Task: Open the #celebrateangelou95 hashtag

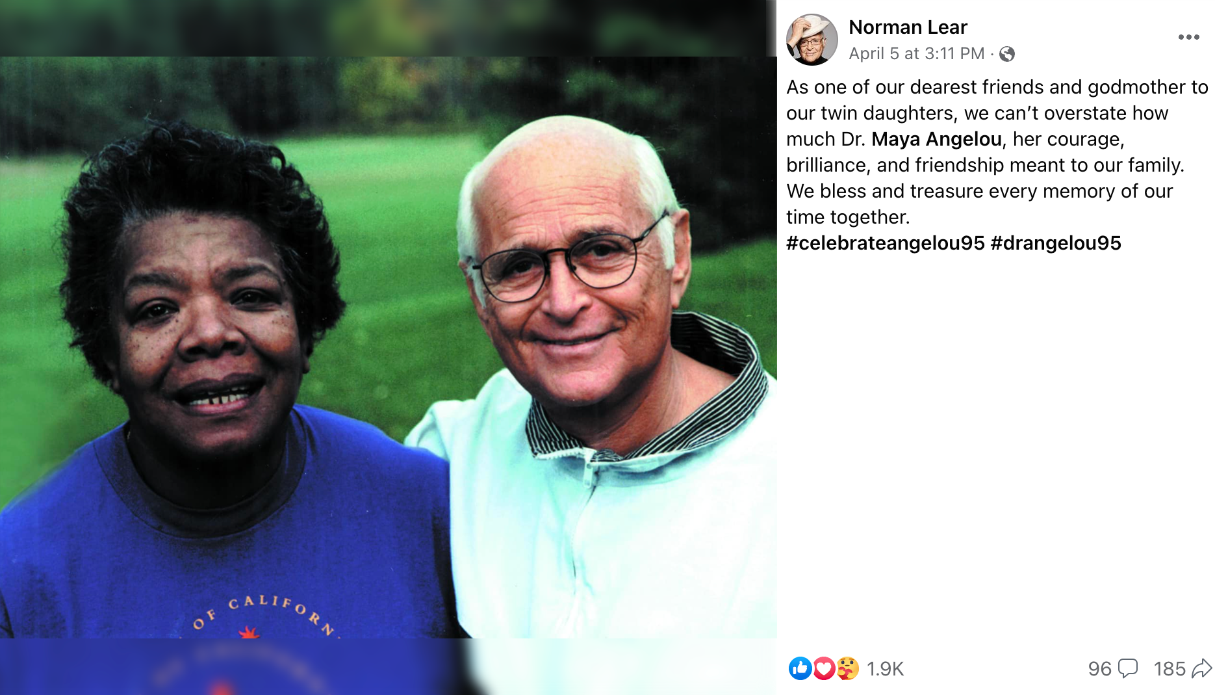Action: pyautogui.click(x=885, y=243)
